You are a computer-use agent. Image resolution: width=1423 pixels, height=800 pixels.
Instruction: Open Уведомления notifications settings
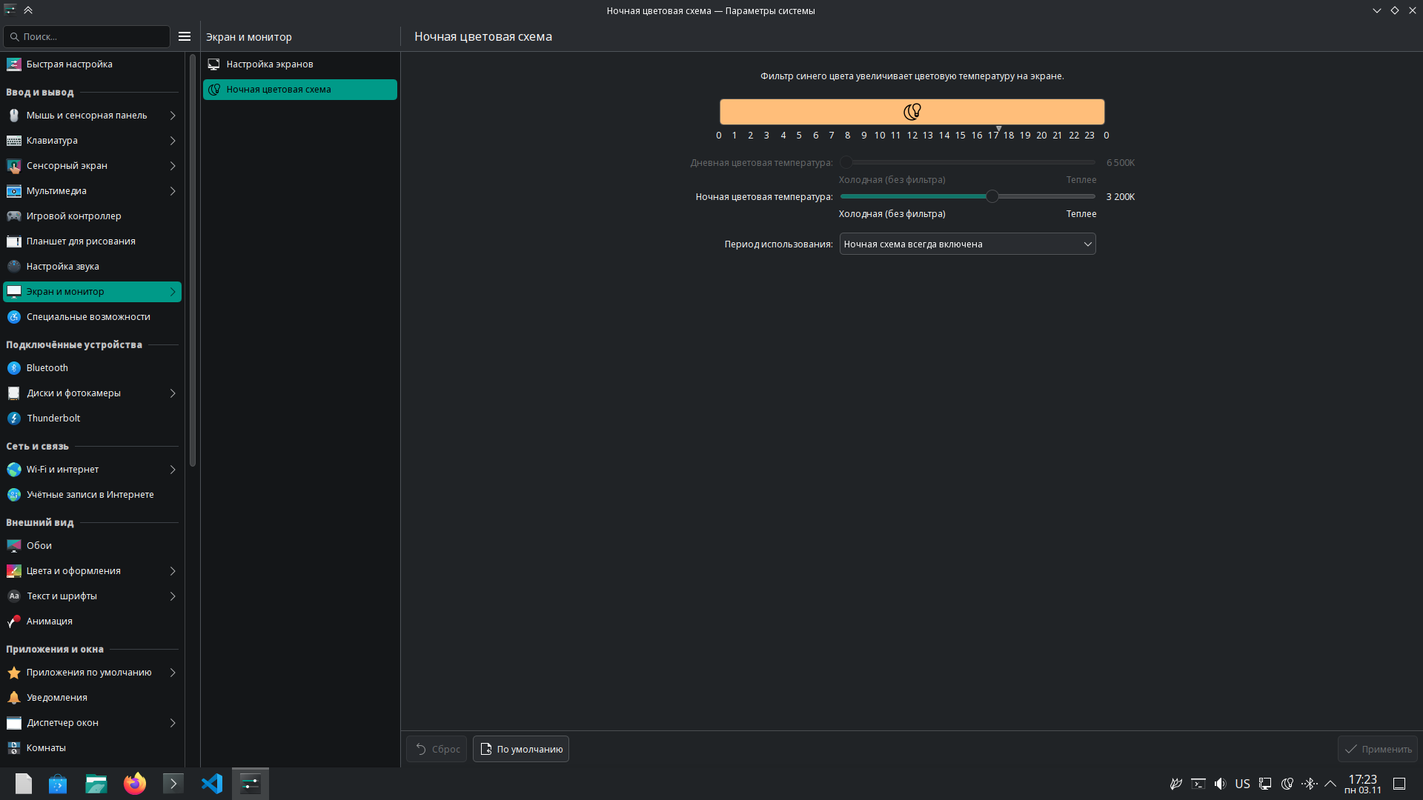(x=57, y=698)
